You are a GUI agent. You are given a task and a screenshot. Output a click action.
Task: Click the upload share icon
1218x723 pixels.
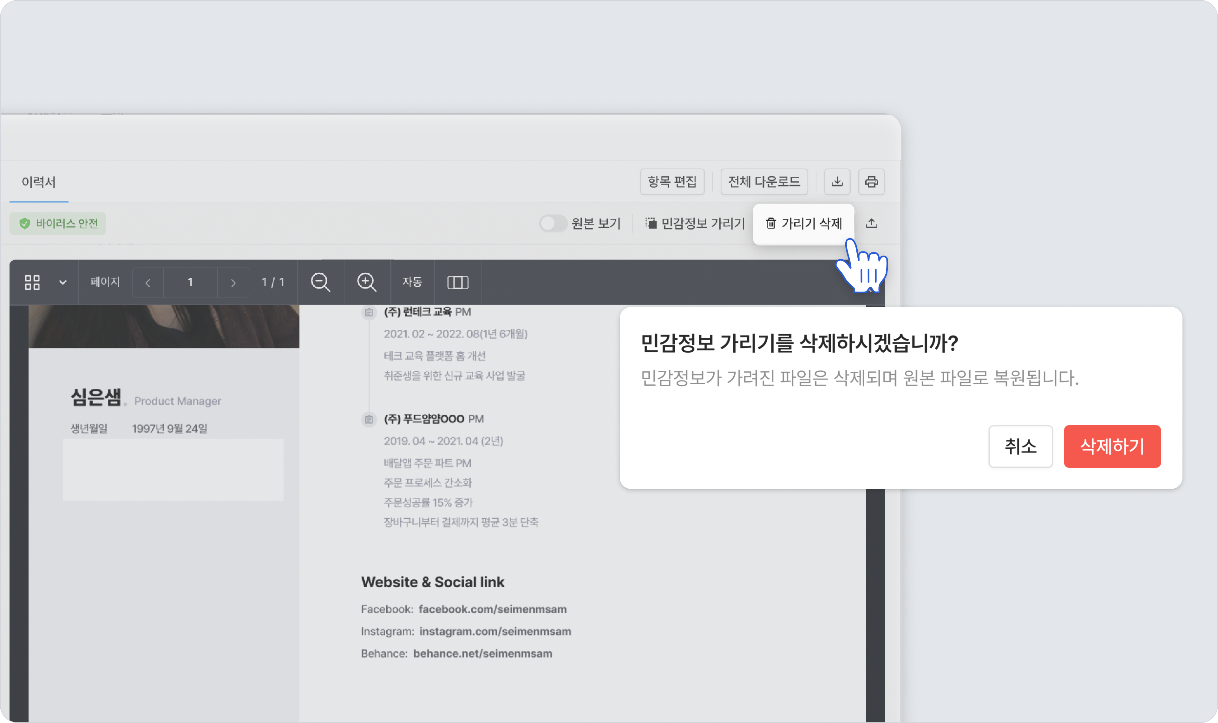[x=872, y=223]
